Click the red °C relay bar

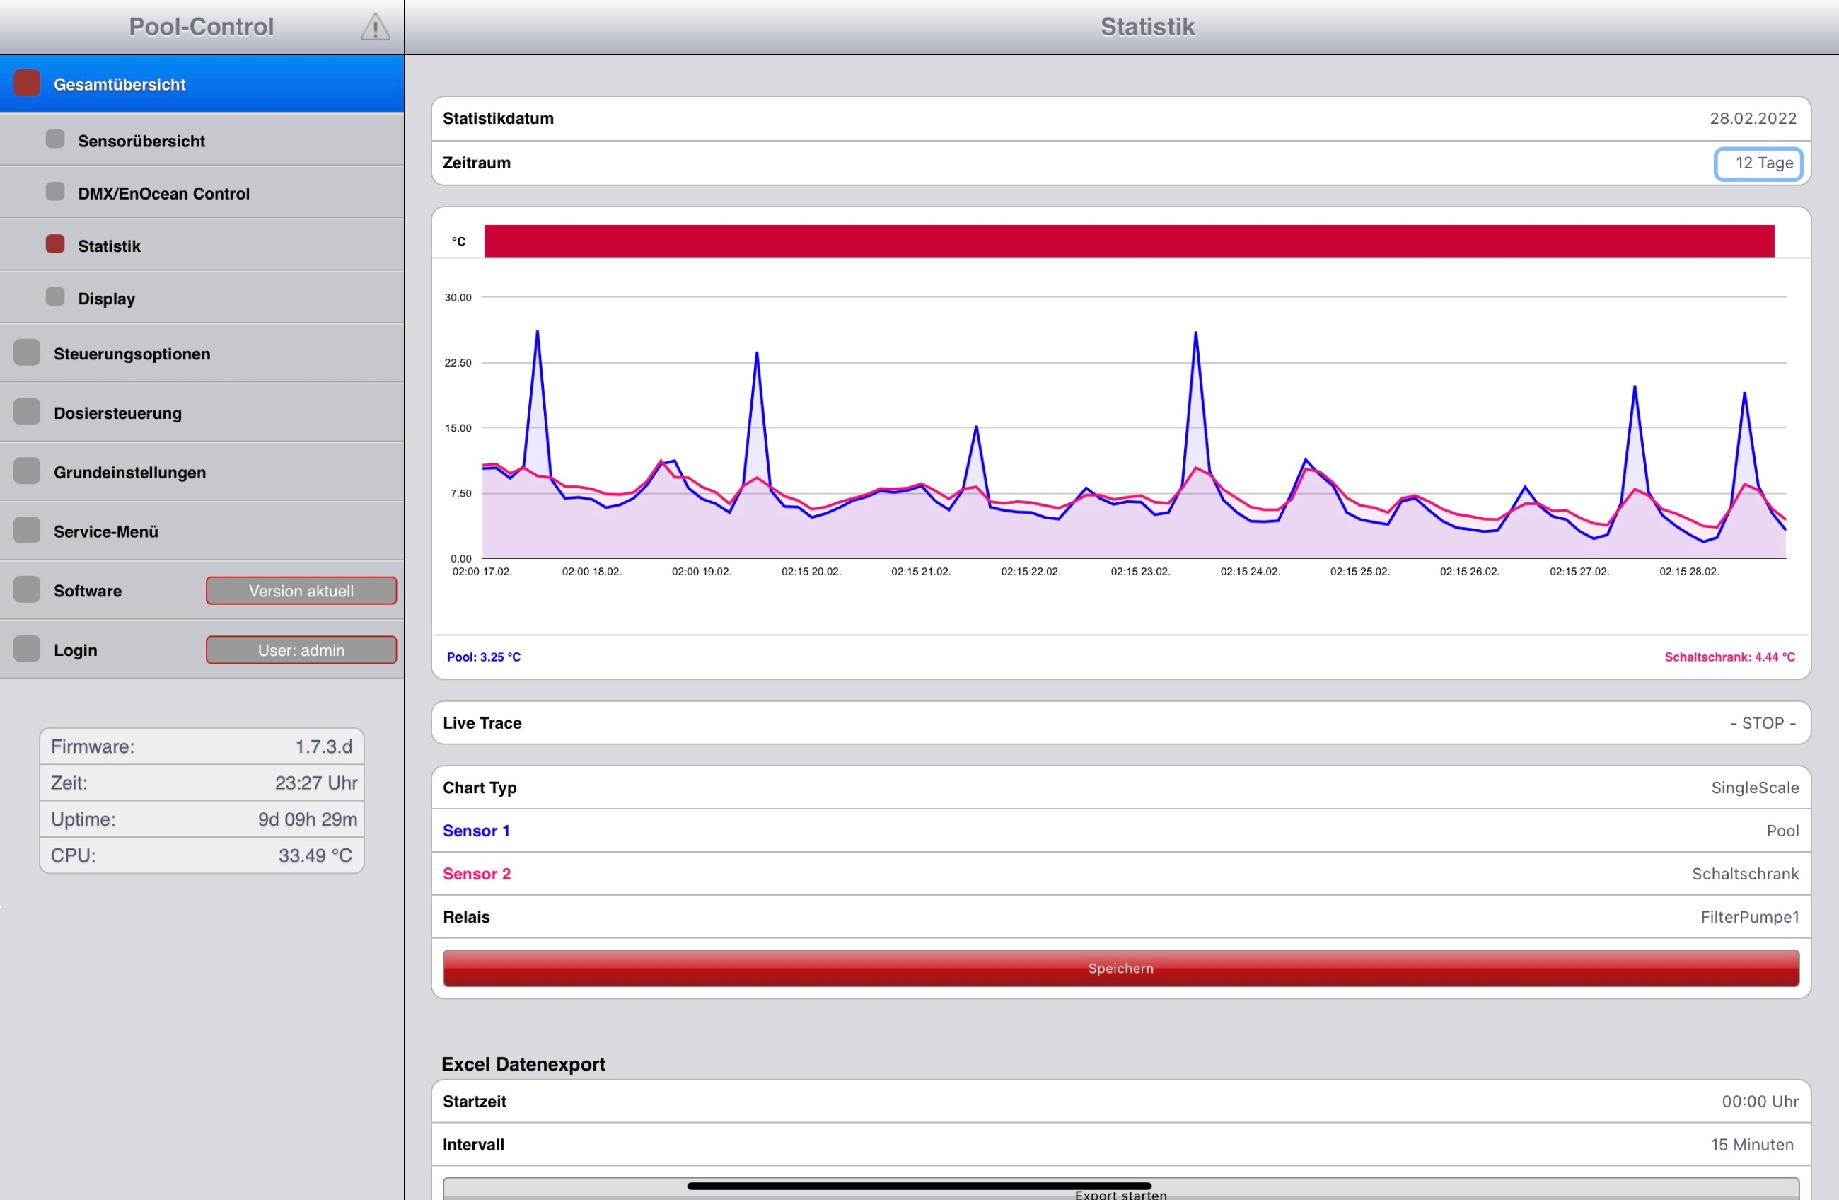point(1129,241)
